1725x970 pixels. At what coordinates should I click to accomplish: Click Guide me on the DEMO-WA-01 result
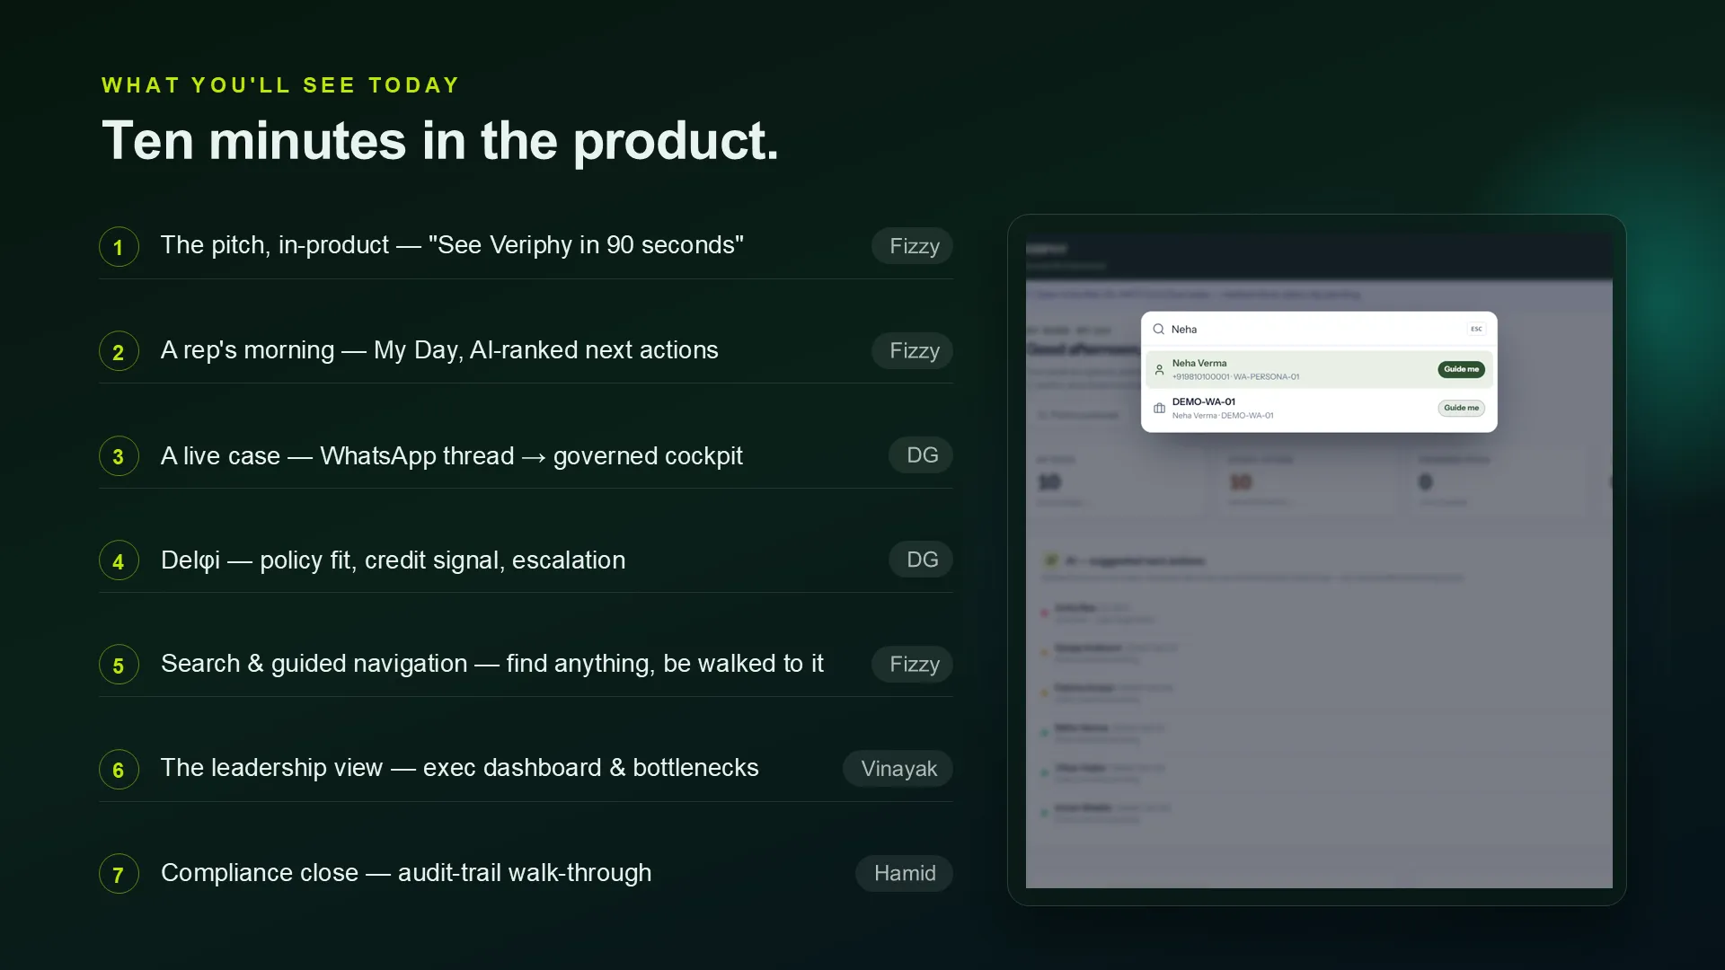pos(1461,408)
